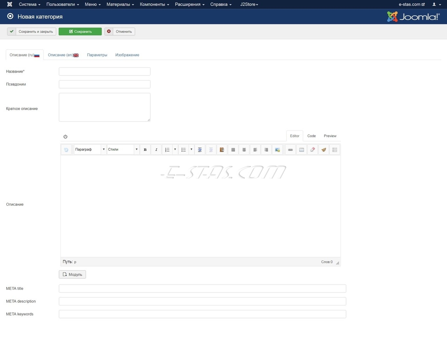Open the user account dropdown
Image resolution: width=447 pixels, height=340 pixels.
[x=437, y=5]
